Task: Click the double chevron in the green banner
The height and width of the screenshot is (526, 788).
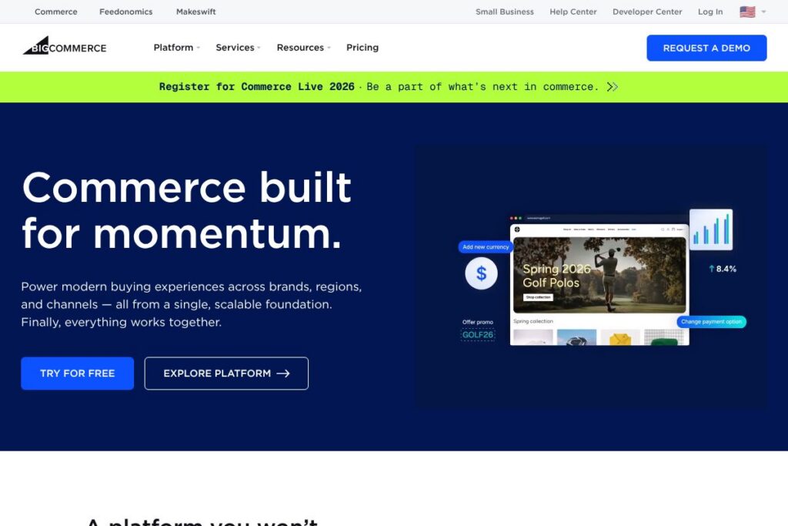Action: [613, 87]
